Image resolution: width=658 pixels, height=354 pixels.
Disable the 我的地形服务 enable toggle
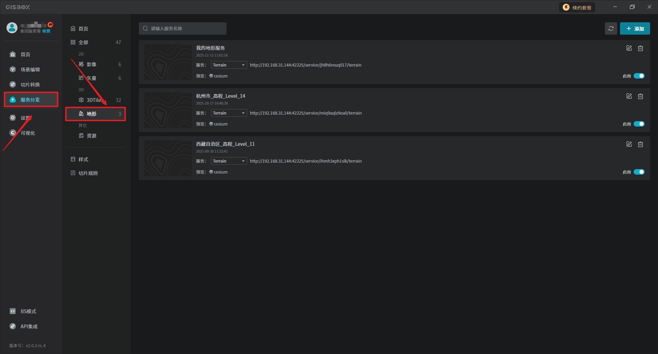pos(639,76)
